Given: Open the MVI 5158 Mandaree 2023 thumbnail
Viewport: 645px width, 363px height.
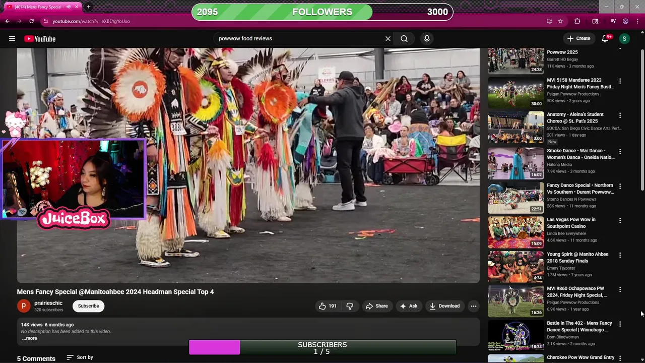Looking at the screenshot, I should click(x=515, y=92).
